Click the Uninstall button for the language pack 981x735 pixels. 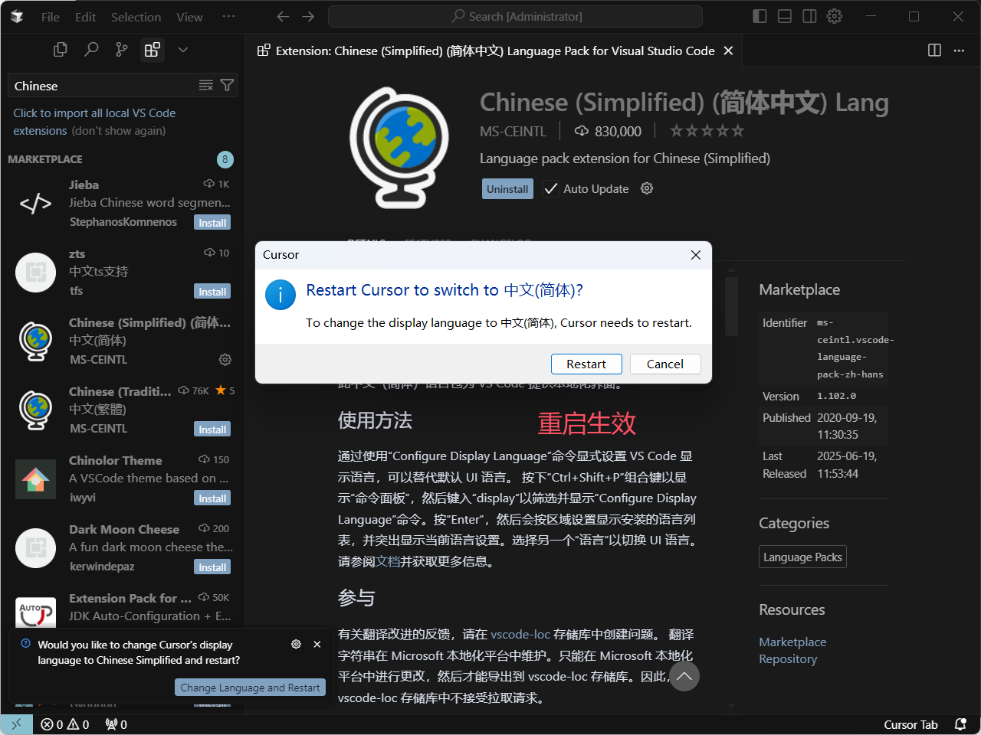(x=507, y=189)
